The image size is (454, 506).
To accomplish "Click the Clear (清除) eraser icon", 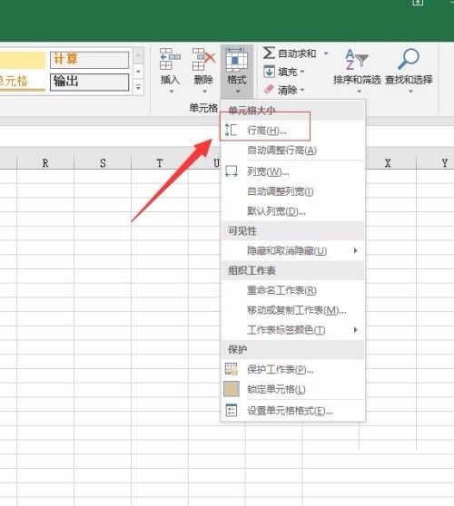I will point(269,90).
